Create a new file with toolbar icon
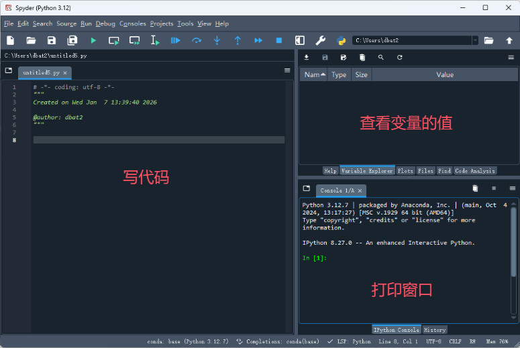Screen dimensions: 520x348 pos(10,40)
